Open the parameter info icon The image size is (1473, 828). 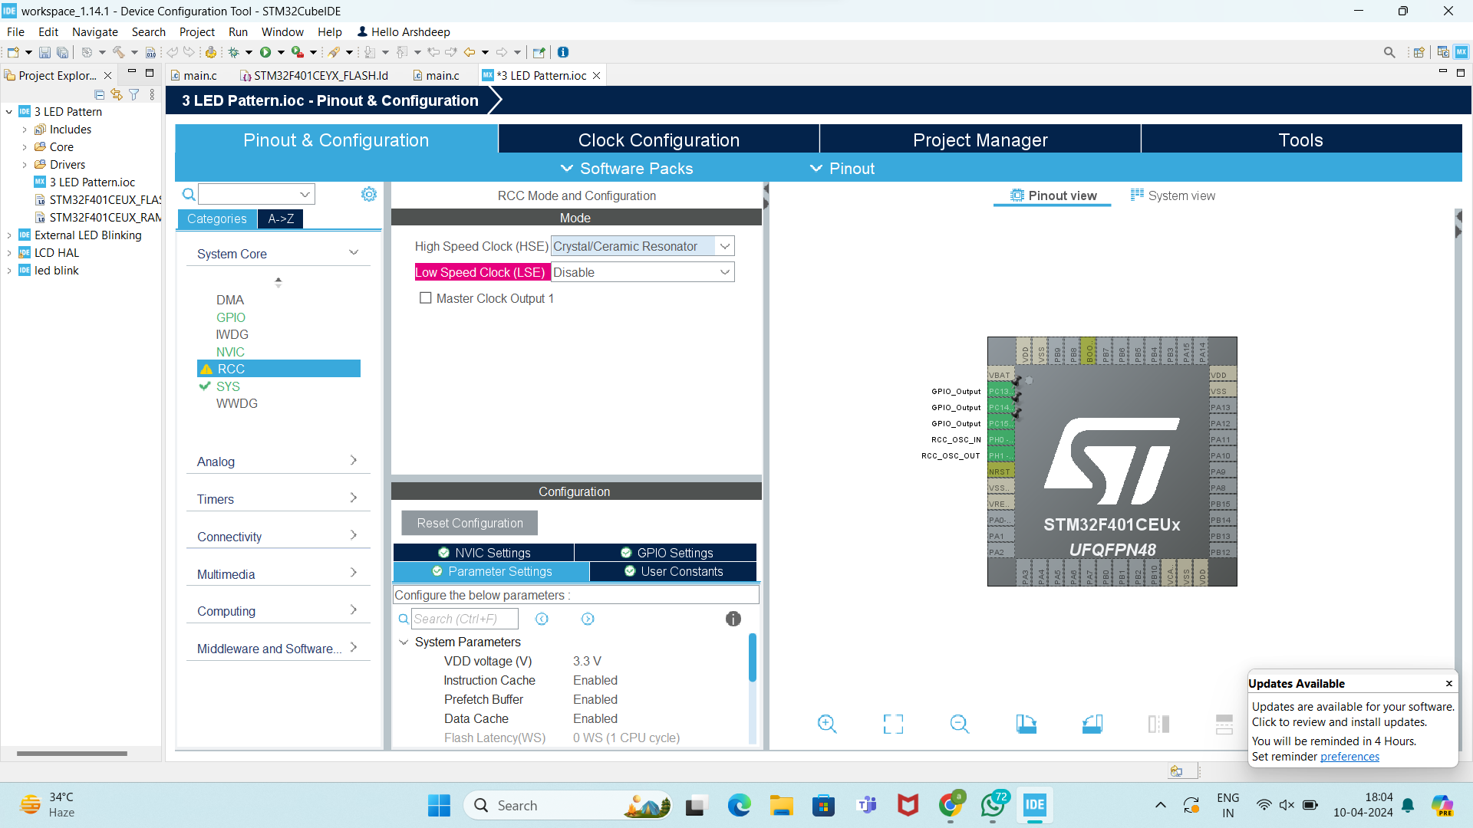pos(733,619)
